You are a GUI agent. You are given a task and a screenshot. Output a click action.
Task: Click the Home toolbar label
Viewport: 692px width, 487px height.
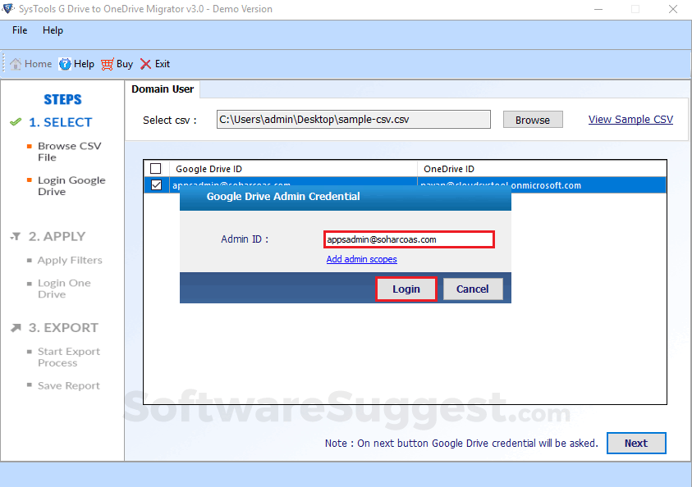point(38,64)
